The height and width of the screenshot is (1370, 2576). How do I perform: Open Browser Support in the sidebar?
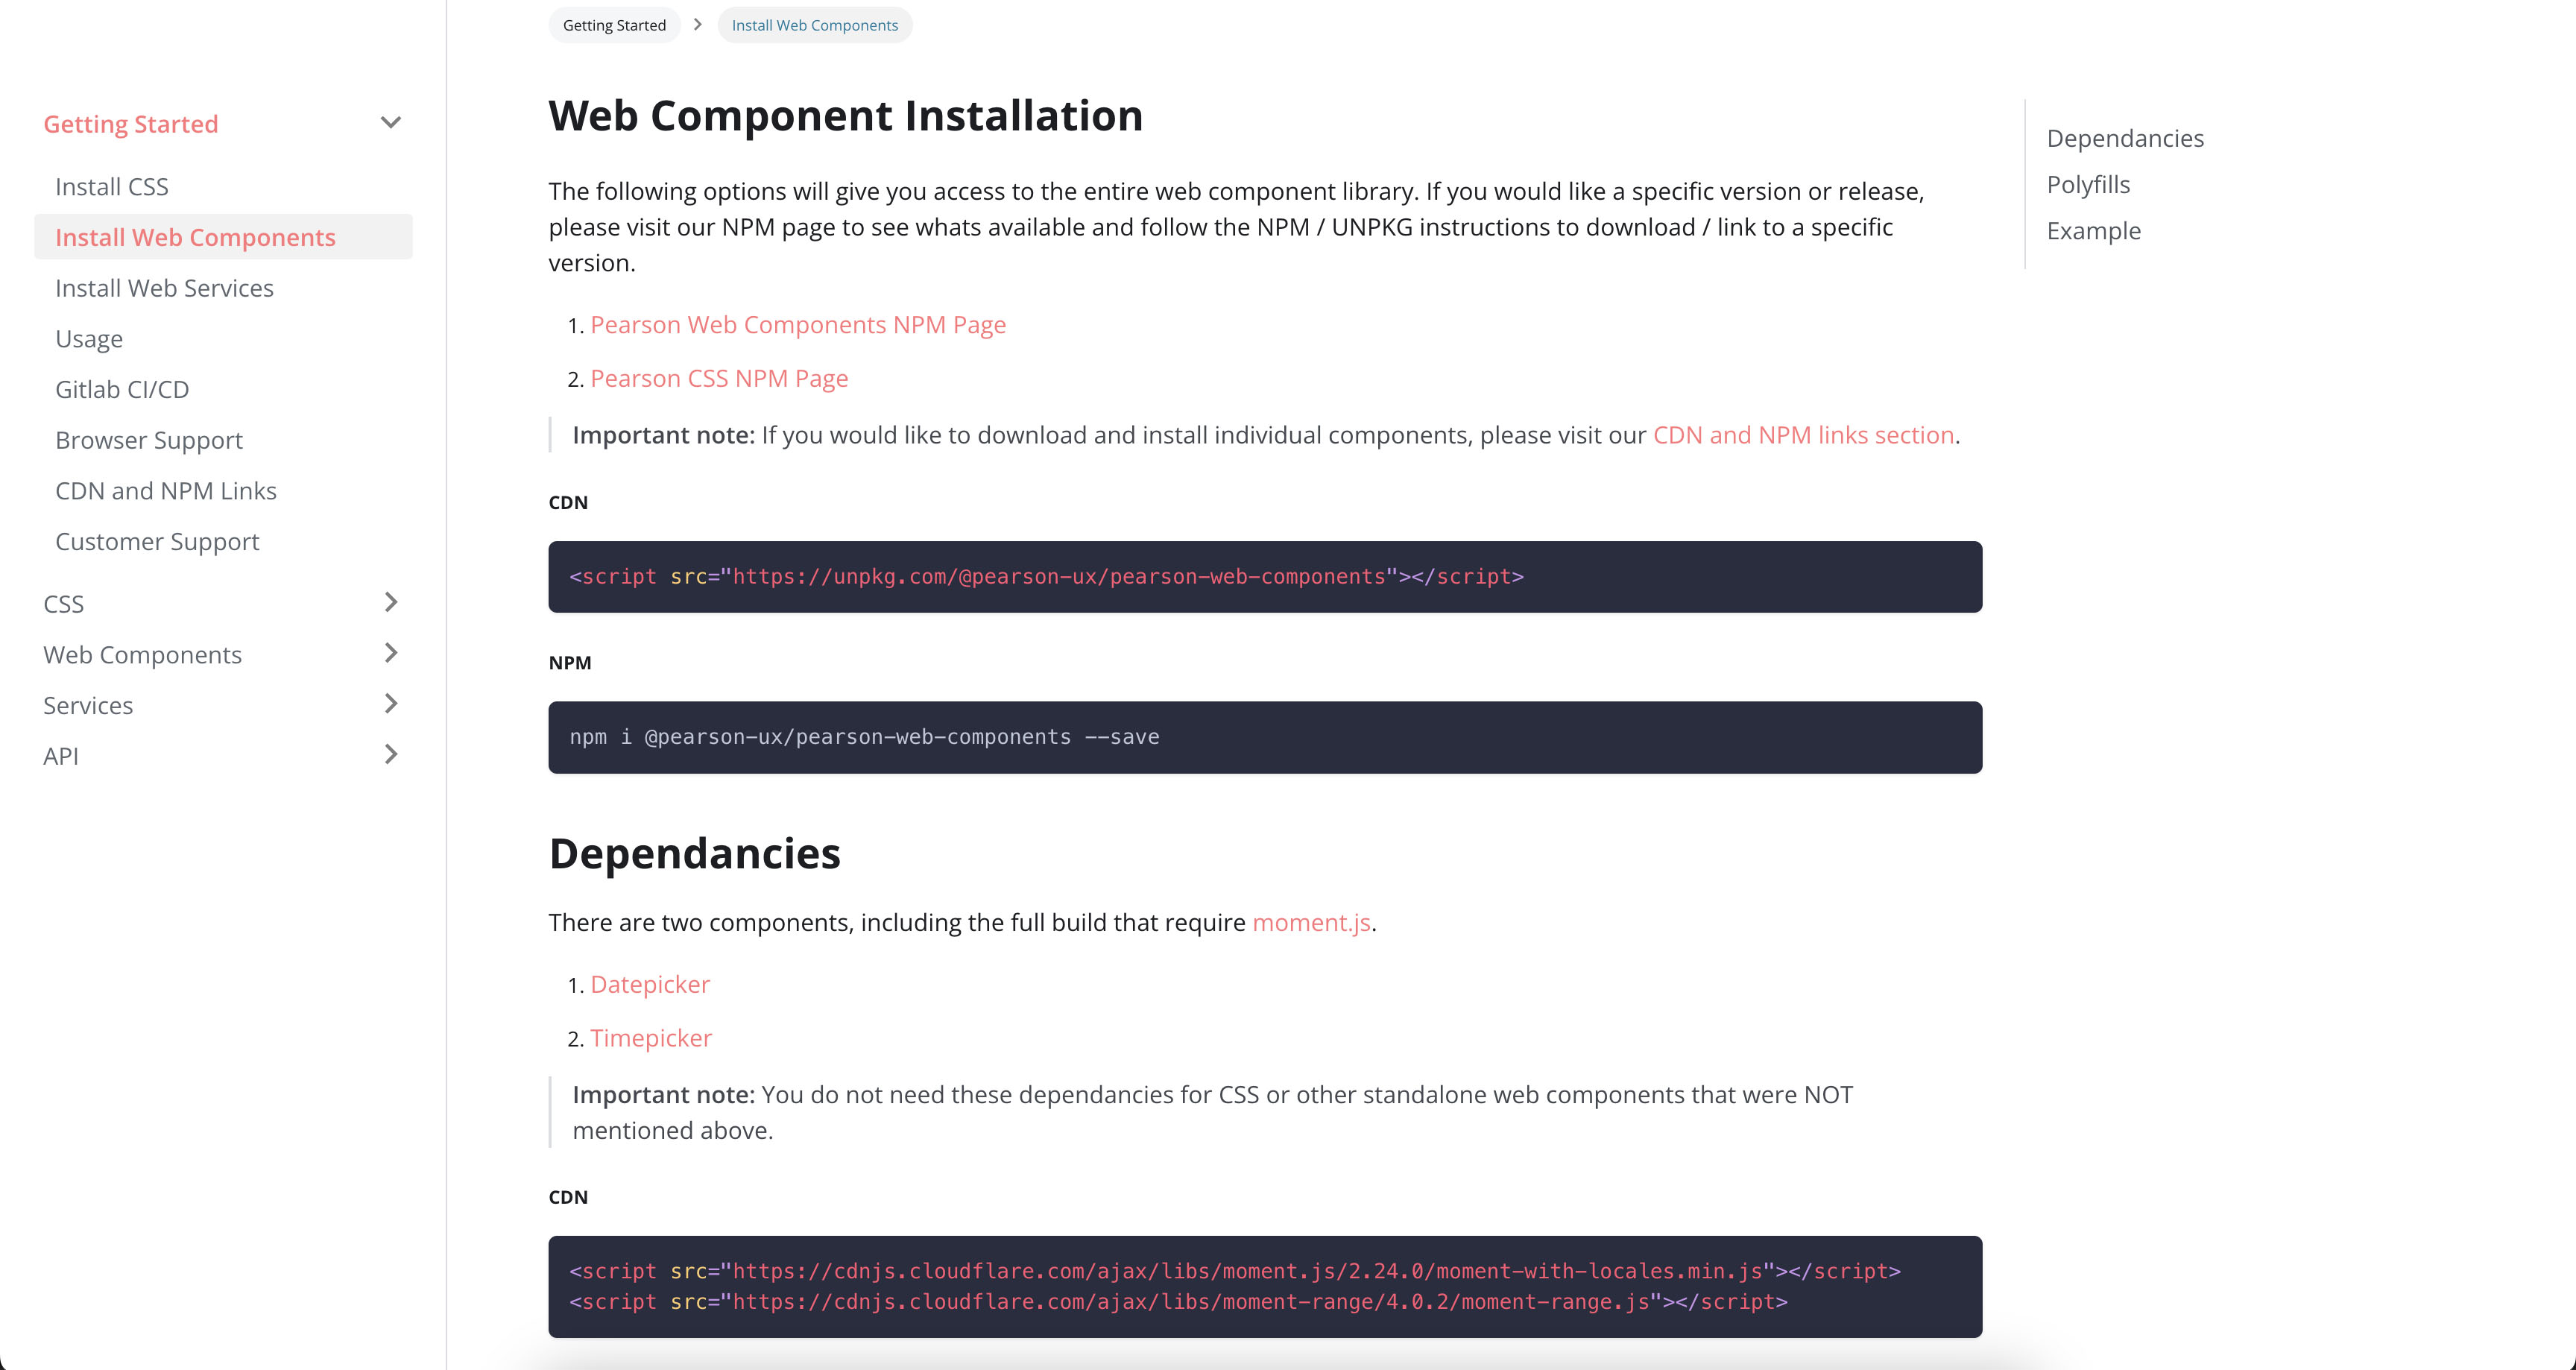[149, 440]
